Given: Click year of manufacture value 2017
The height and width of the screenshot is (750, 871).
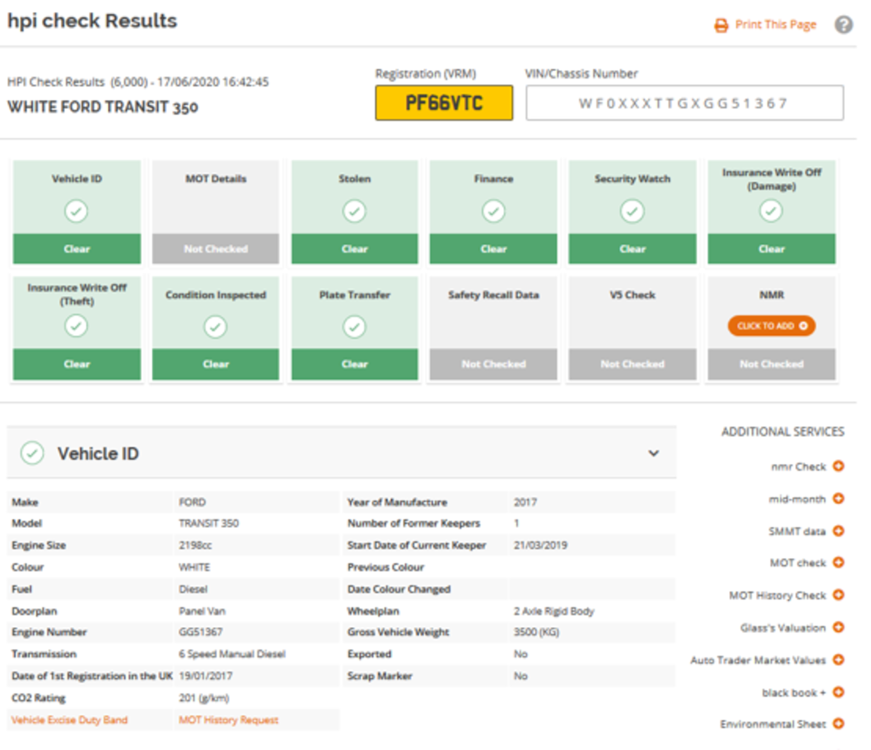Looking at the screenshot, I should pyautogui.click(x=525, y=502).
